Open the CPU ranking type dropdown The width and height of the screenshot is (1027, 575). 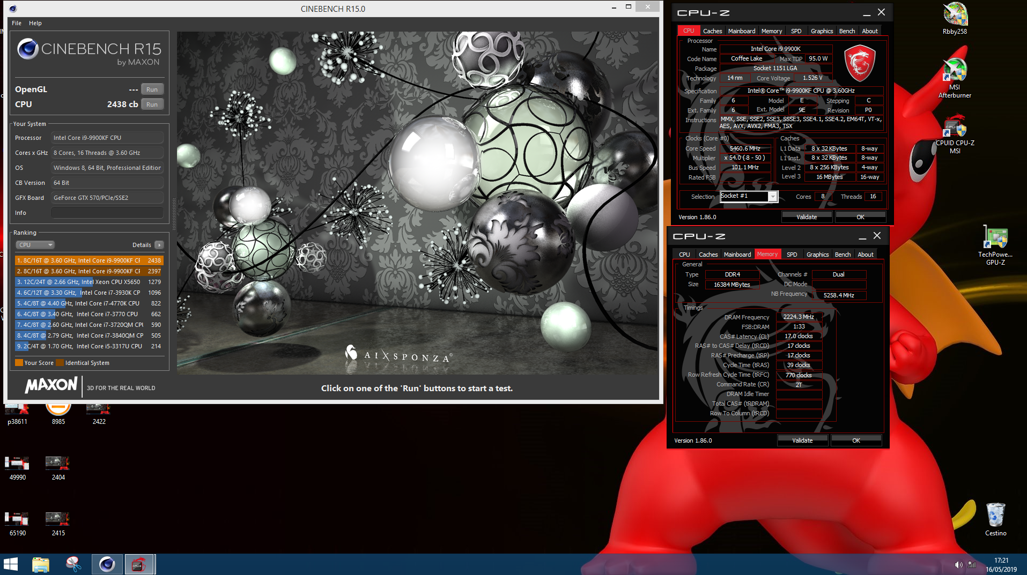point(35,245)
